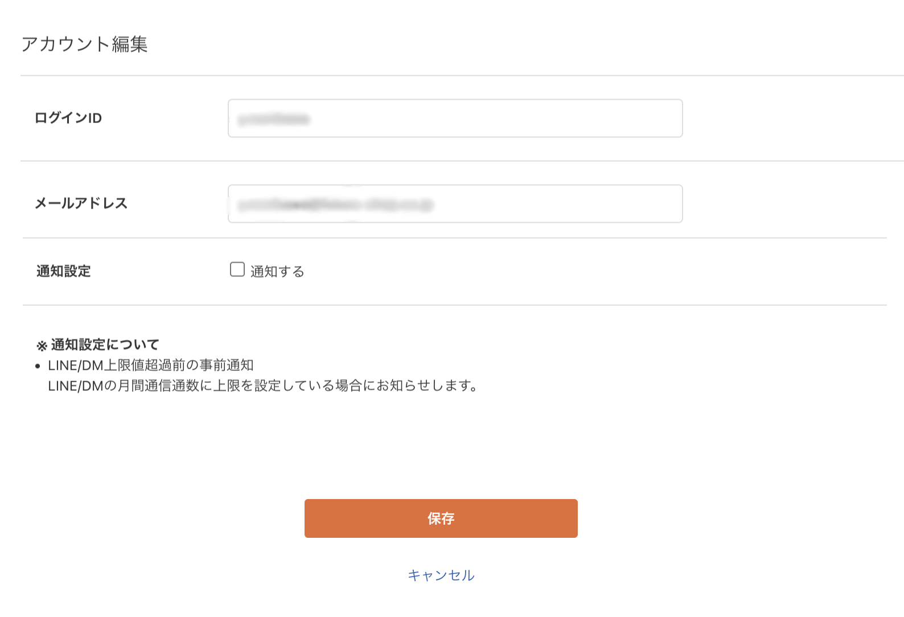Viewport: 904px width, 617px height.
Task: Click inside the ログインID input field
Action: point(454,118)
